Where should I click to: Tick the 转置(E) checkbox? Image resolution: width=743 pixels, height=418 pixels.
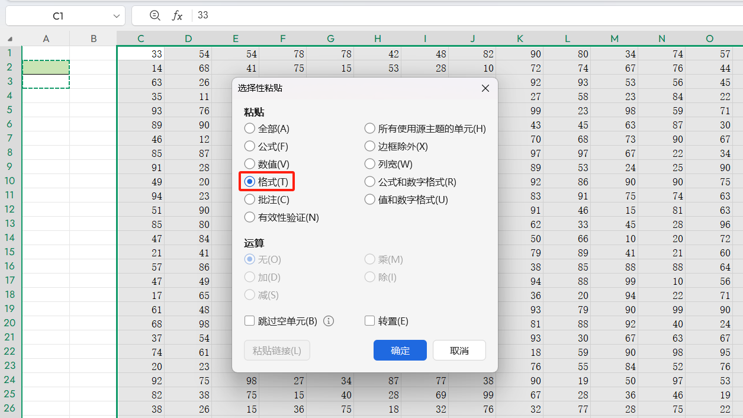pos(370,321)
